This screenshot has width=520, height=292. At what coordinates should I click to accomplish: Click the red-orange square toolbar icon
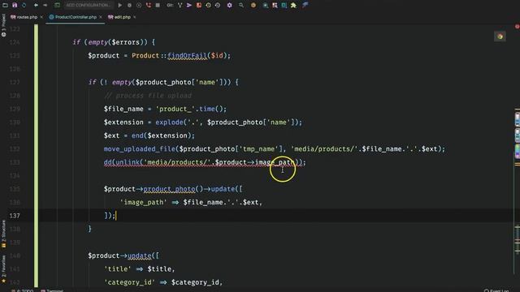coord(198,5)
